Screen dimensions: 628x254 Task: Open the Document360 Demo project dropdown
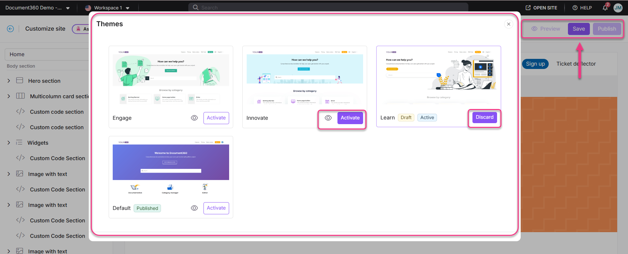(x=37, y=8)
